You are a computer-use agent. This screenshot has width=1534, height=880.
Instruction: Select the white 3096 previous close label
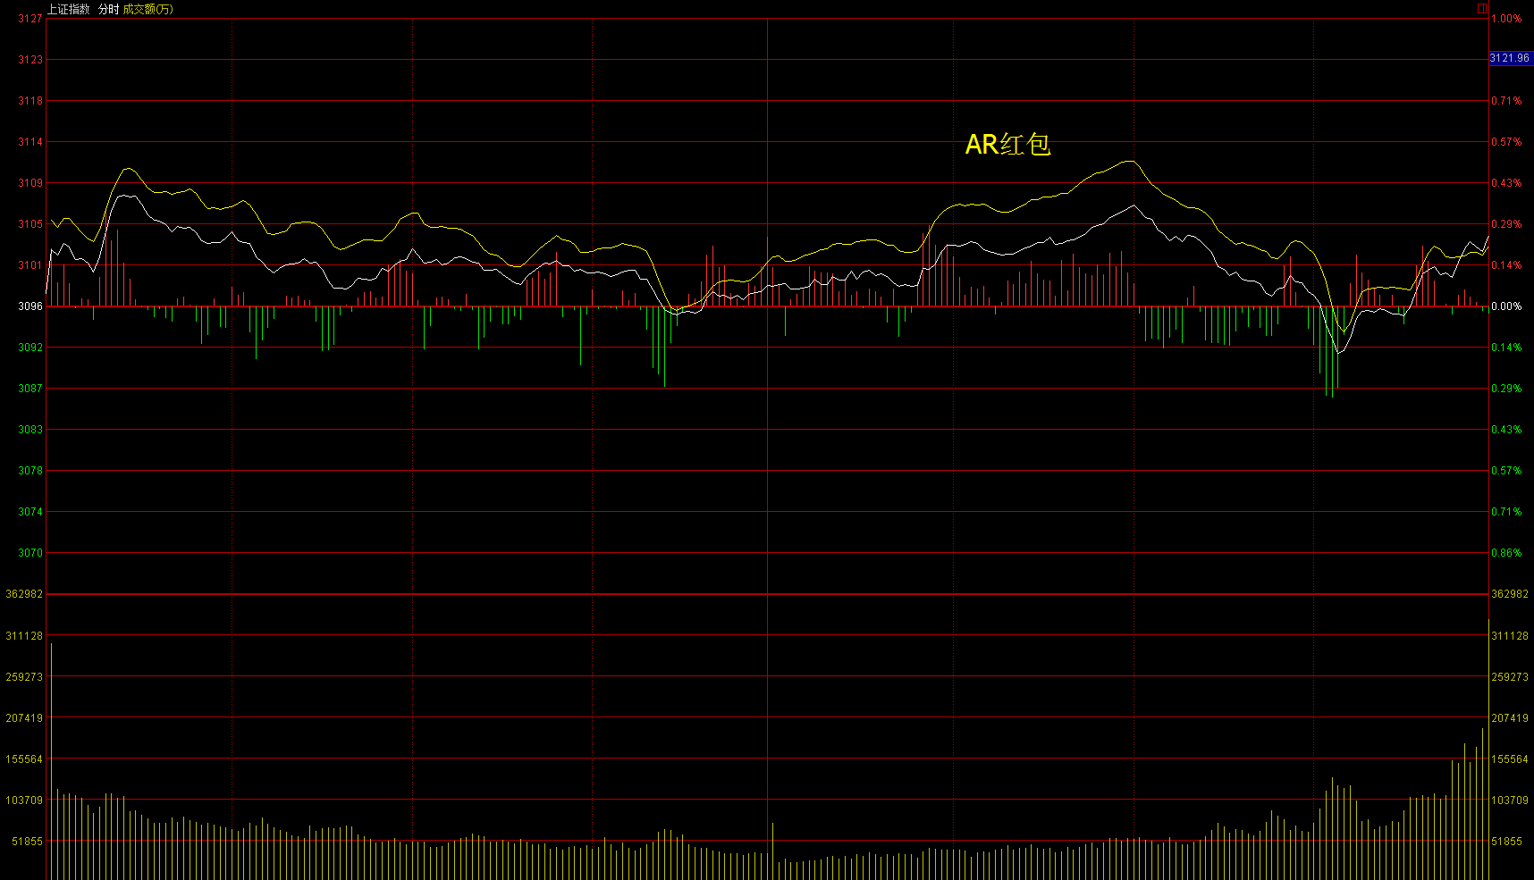point(30,306)
